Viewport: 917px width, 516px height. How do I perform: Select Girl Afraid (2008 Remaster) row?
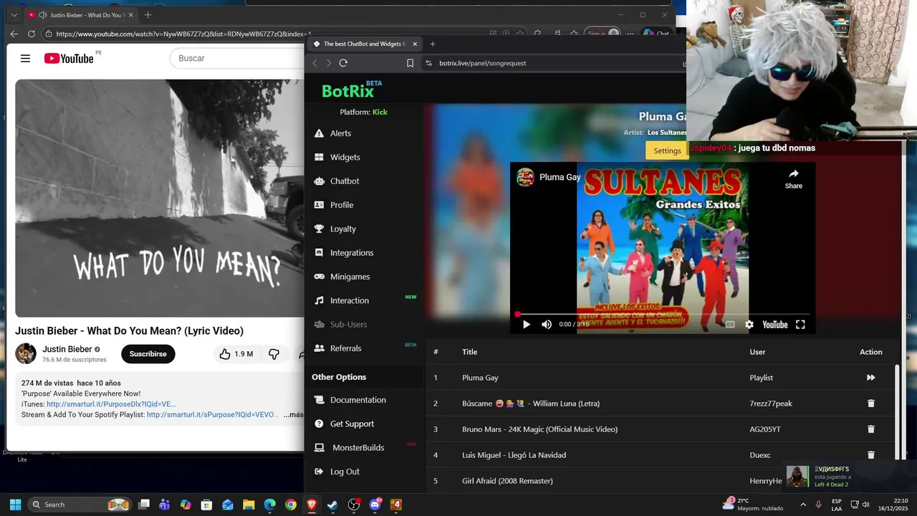point(661,481)
